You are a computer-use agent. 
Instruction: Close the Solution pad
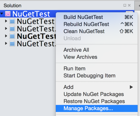(x=129, y=5)
